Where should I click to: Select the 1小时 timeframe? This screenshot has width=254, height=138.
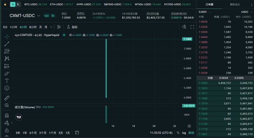[x=13, y=27]
